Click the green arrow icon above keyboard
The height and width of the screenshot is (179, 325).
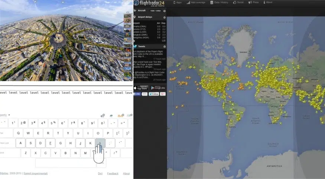111,116
